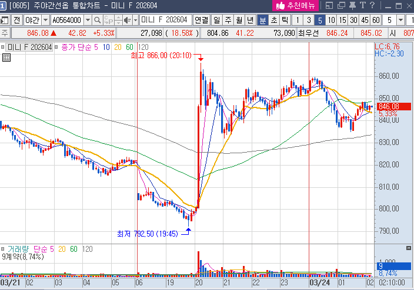Click the 02:10:00 time display

click(x=392, y=283)
